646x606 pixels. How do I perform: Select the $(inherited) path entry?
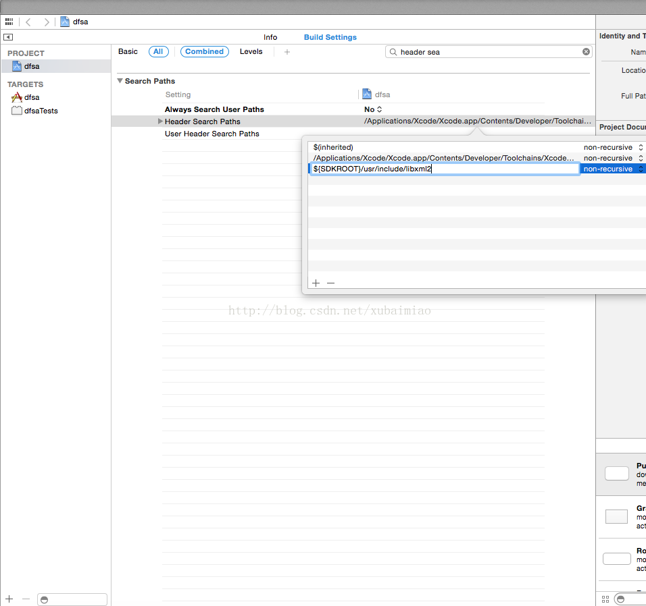tap(333, 147)
